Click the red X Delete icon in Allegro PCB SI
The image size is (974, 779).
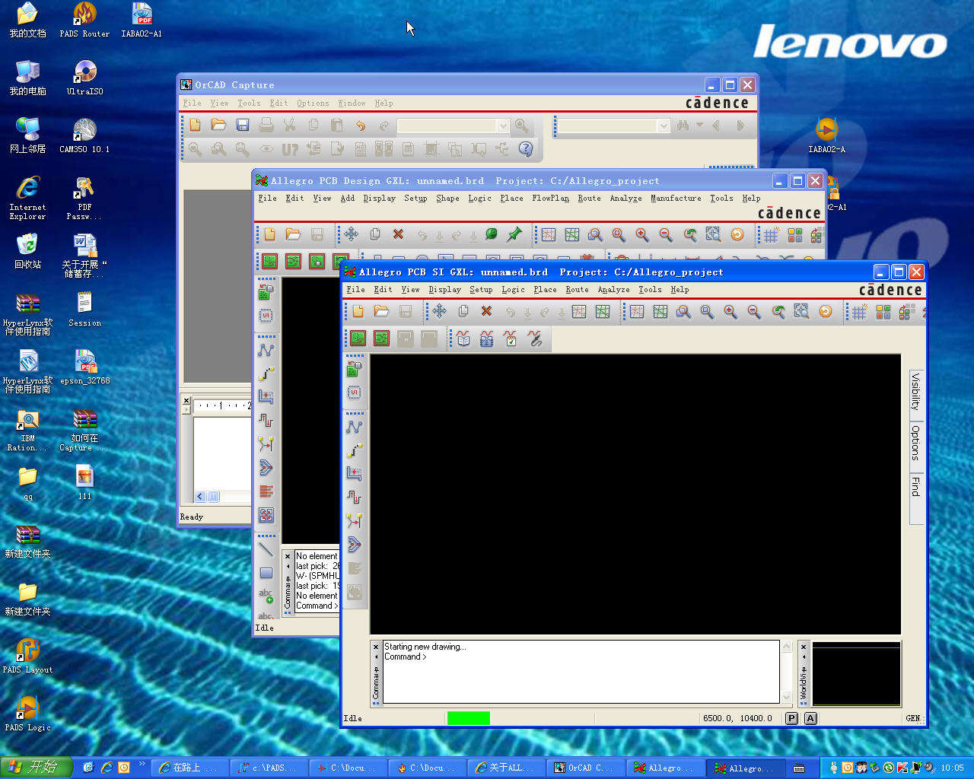pyautogui.click(x=486, y=311)
